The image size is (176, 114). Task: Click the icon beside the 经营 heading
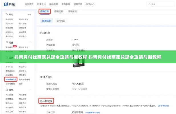pyautogui.click(x=7, y=42)
